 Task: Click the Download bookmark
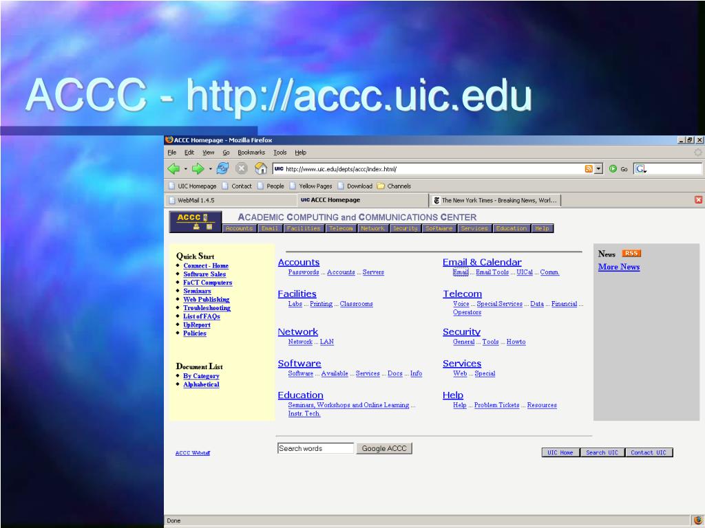point(355,186)
